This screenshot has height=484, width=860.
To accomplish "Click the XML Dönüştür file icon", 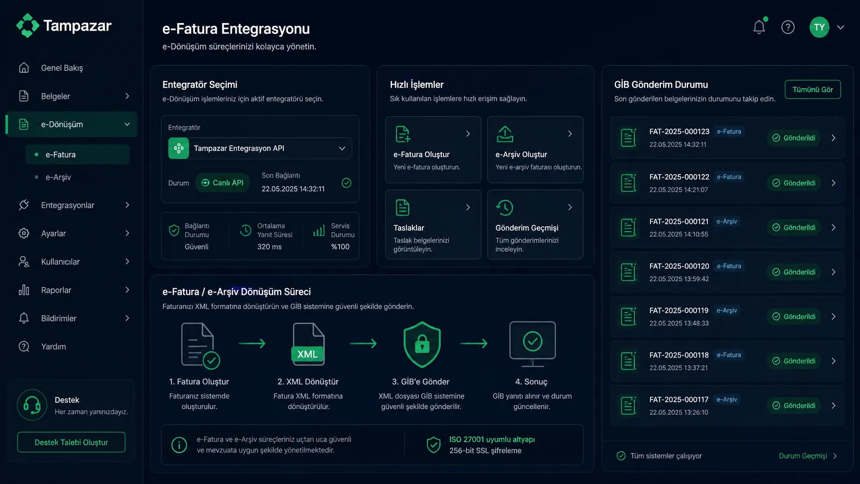I will click(308, 344).
